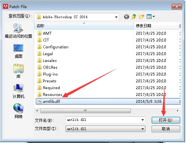Image resolution: width=186 pixels, height=143 pixels.
Task: Expand the file name (文件名) dropdown arrow
Action: (x=143, y=120)
